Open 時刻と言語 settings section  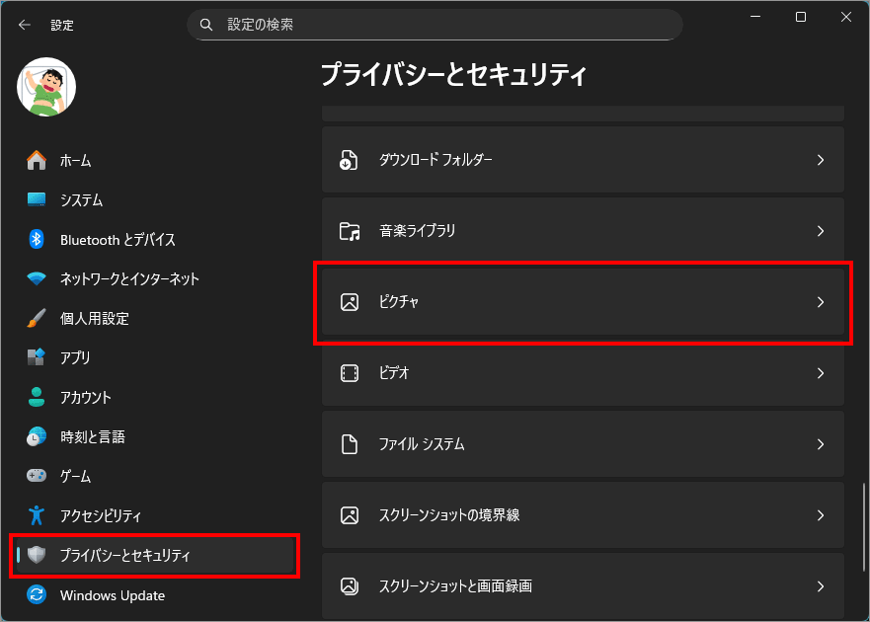tap(92, 436)
